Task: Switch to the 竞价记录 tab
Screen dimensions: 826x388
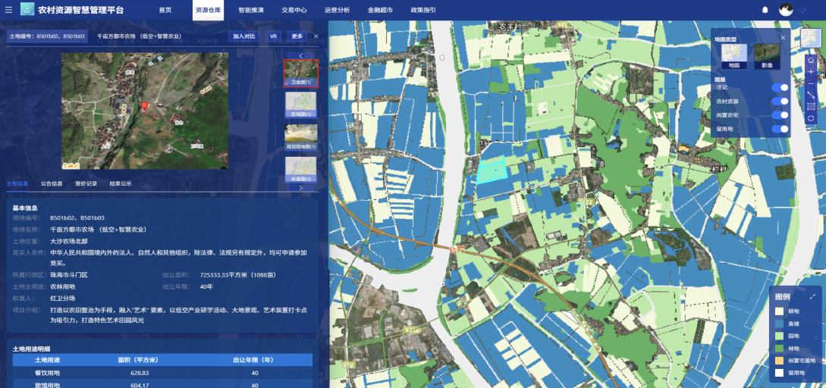Action: (x=86, y=183)
